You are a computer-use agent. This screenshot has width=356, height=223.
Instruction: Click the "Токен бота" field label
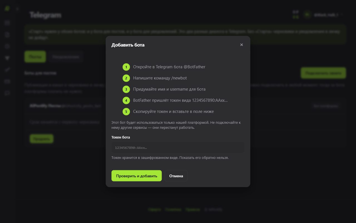point(121,137)
